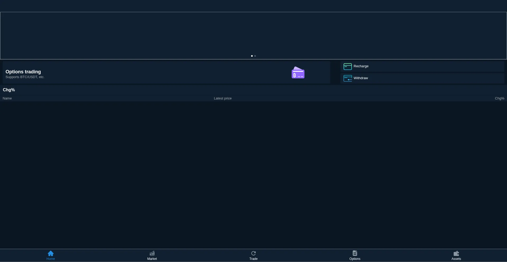Switch to the Market tab label

152,259
